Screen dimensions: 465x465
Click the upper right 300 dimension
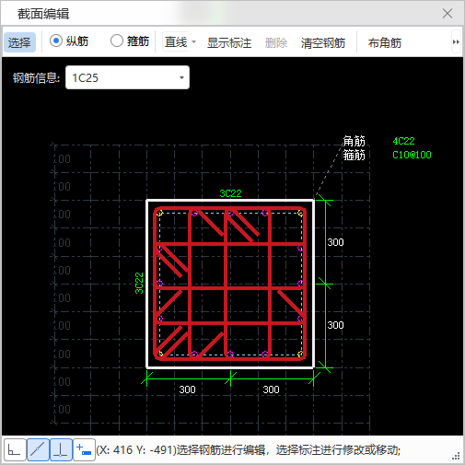pyautogui.click(x=335, y=242)
